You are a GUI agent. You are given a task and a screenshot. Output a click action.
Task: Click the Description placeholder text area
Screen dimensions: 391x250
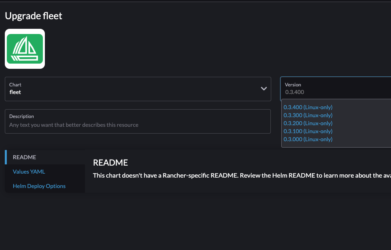(73, 125)
